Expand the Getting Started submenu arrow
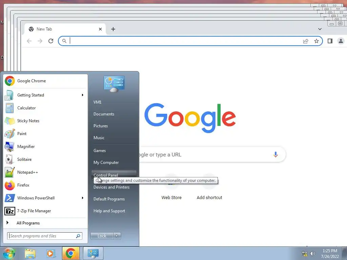This screenshot has height=260, width=347. [83, 95]
